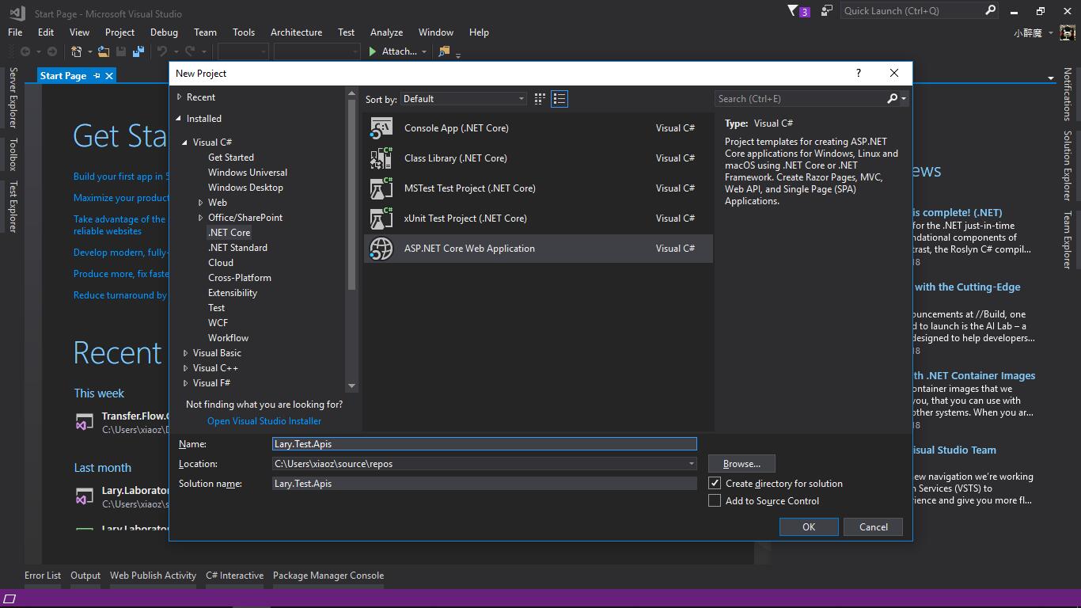Click the template search magnifier icon
1081x608 pixels.
click(x=893, y=99)
